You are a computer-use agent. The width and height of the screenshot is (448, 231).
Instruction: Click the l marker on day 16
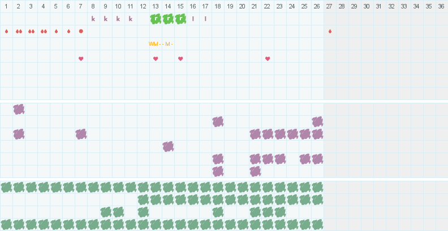[193, 19]
